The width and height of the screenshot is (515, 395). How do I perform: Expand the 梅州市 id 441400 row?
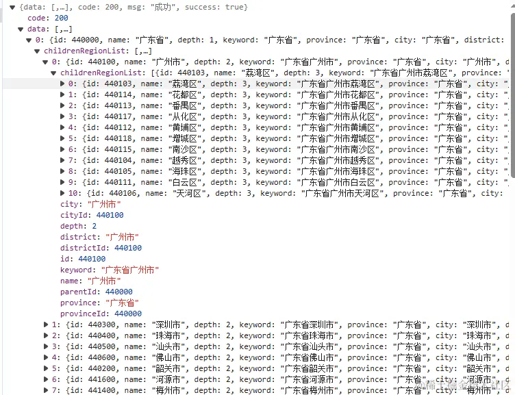46,390
